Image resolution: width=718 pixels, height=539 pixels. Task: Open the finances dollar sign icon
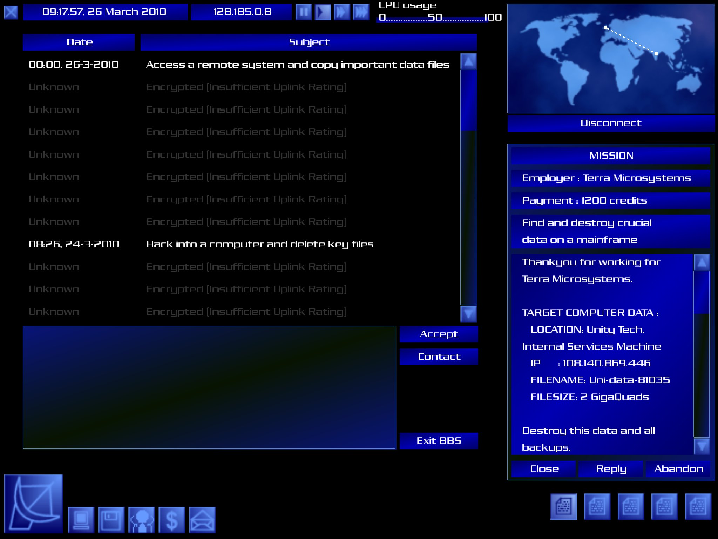tap(171, 520)
